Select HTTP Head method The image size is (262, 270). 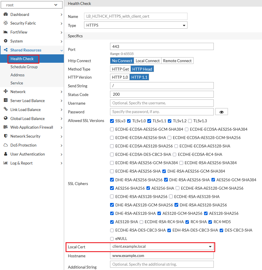[x=142, y=69]
